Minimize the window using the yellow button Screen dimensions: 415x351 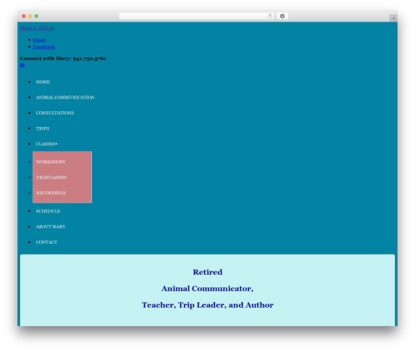coord(30,16)
